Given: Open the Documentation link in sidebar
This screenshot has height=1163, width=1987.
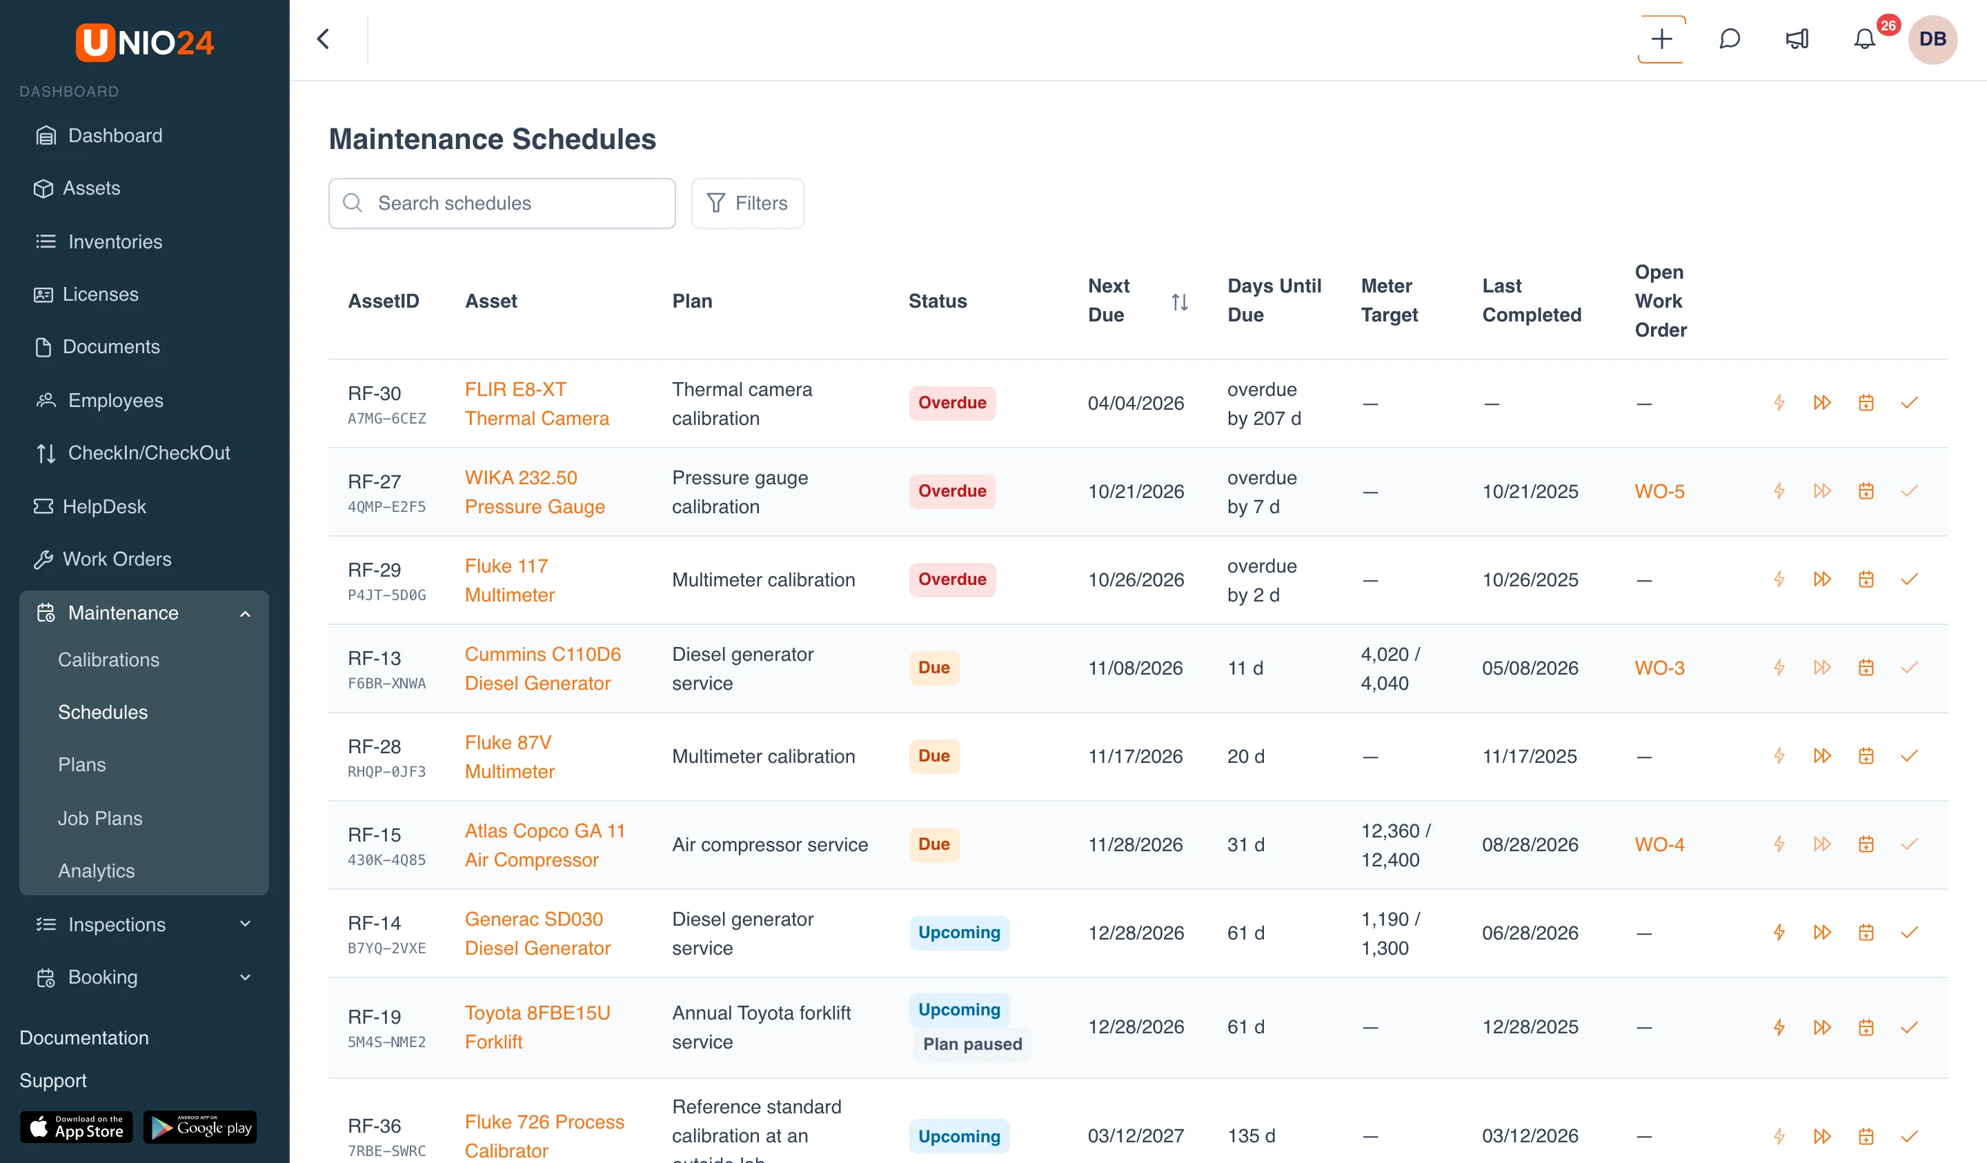Looking at the screenshot, I should click(x=83, y=1037).
